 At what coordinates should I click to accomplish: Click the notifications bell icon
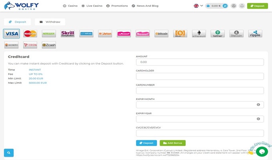click(x=242, y=6)
